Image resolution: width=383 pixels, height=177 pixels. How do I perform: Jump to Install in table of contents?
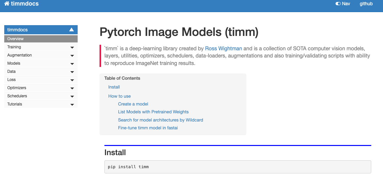click(x=114, y=87)
